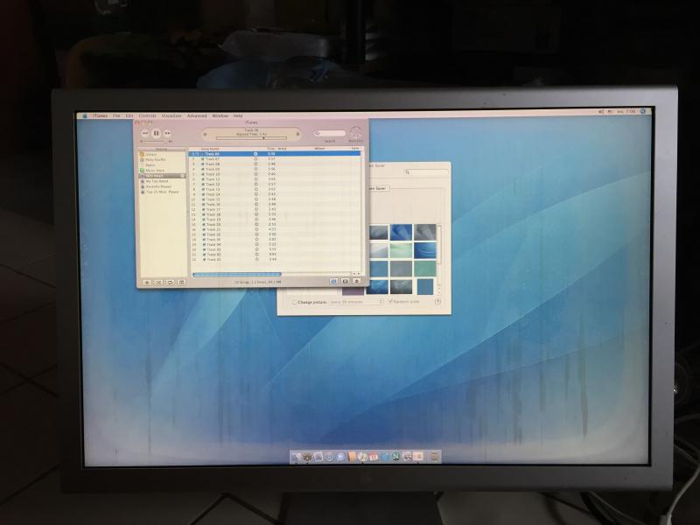Open the Controls menu
The width and height of the screenshot is (700, 525).
click(147, 115)
